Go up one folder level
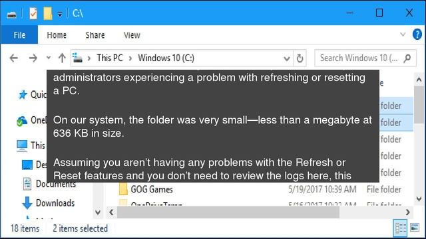The height and width of the screenshot is (239, 426). (62, 58)
